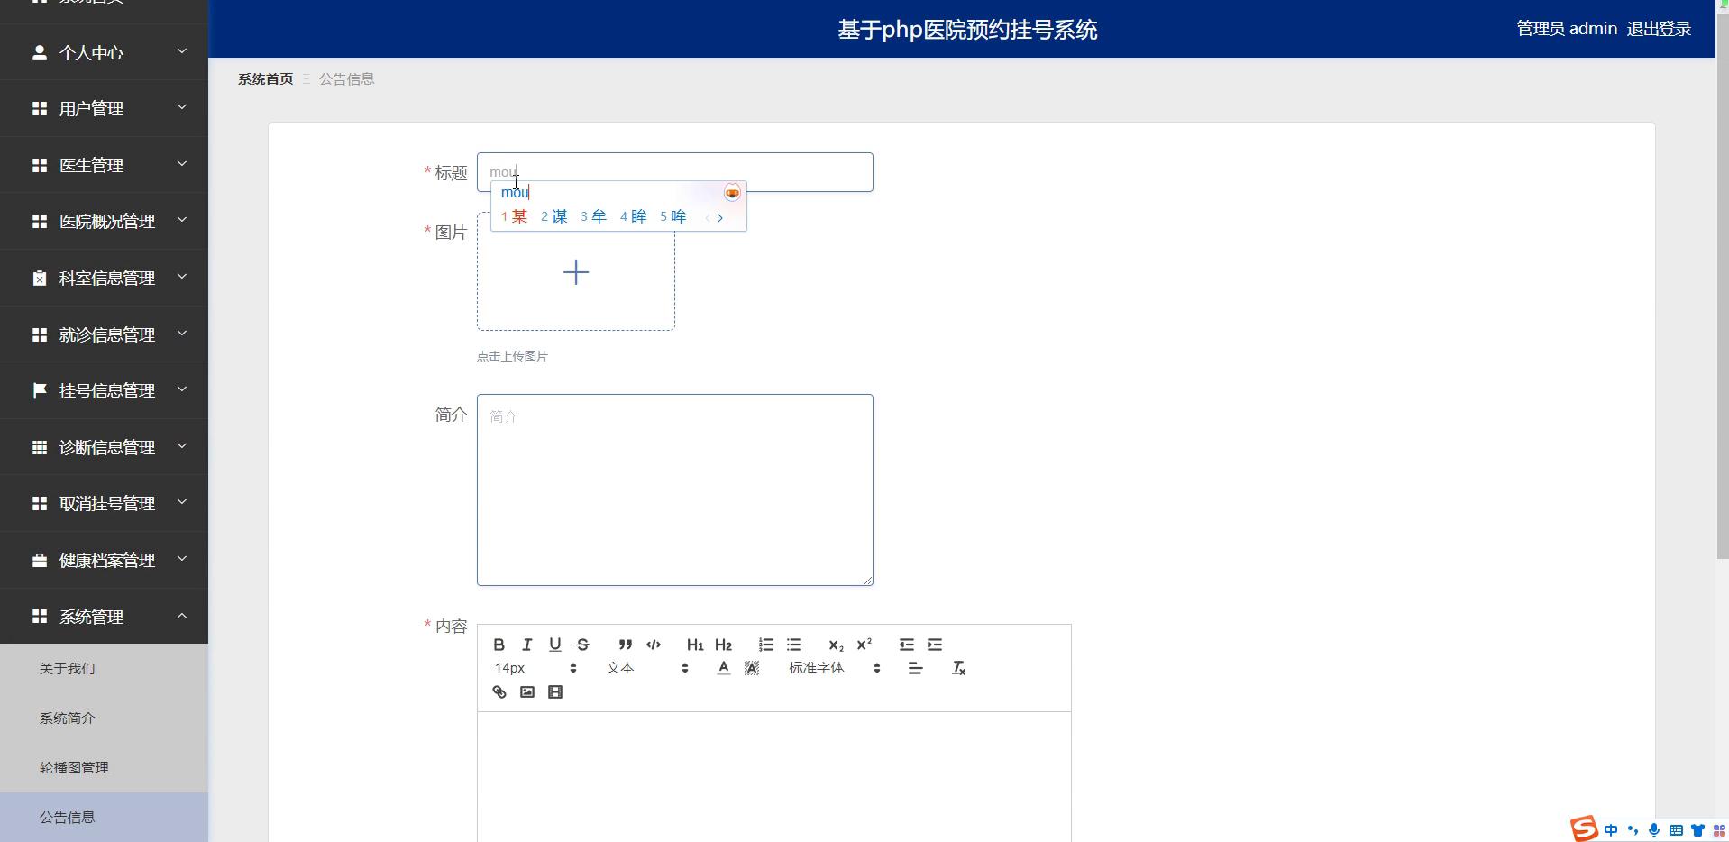Open the text color picker
Screen dimensions: 1729x842
(x=724, y=668)
